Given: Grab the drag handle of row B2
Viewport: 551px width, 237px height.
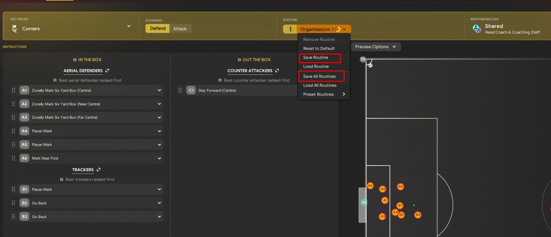Looking at the screenshot, I should 13,203.
